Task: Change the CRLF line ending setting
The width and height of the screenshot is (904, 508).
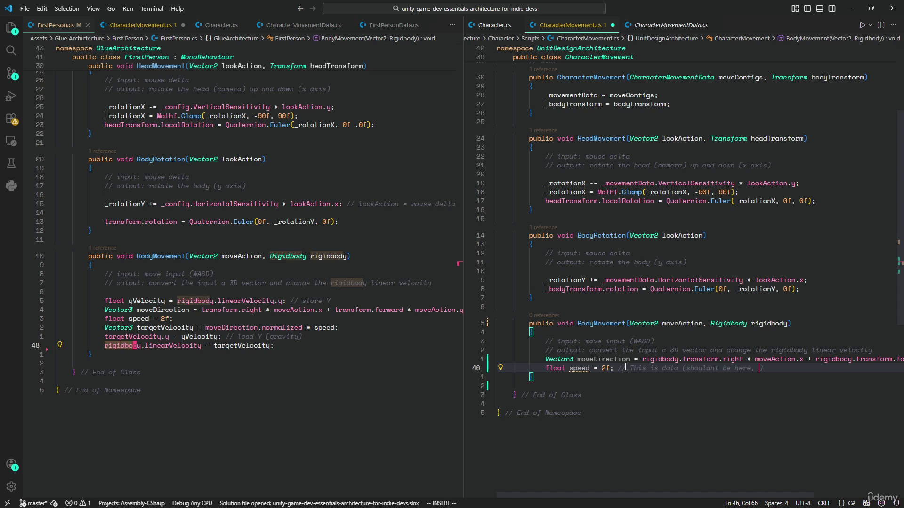Action: (x=824, y=503)
